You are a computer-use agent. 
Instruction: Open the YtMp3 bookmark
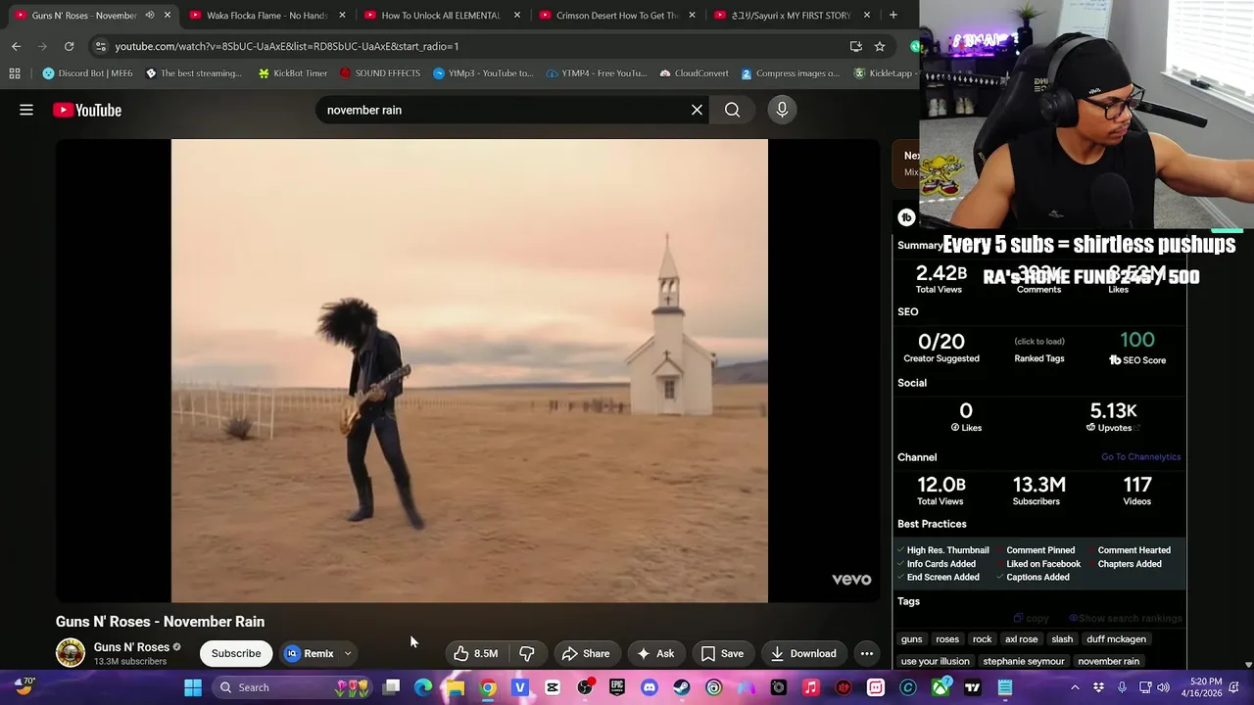[483, 73]
